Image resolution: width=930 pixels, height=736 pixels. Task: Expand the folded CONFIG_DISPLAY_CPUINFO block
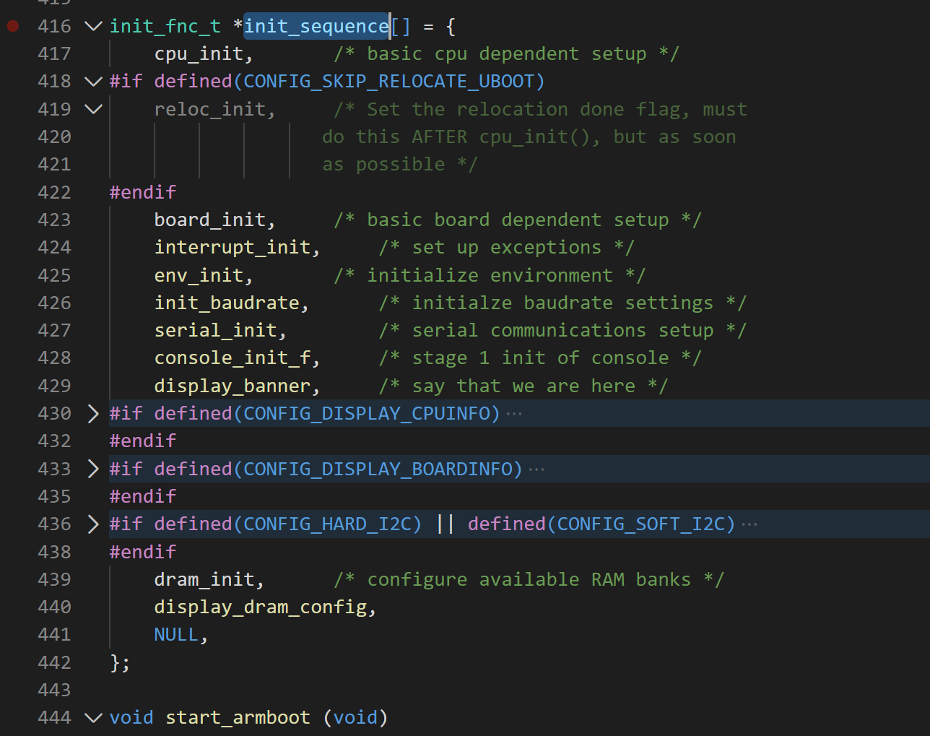tap(93, 413)
